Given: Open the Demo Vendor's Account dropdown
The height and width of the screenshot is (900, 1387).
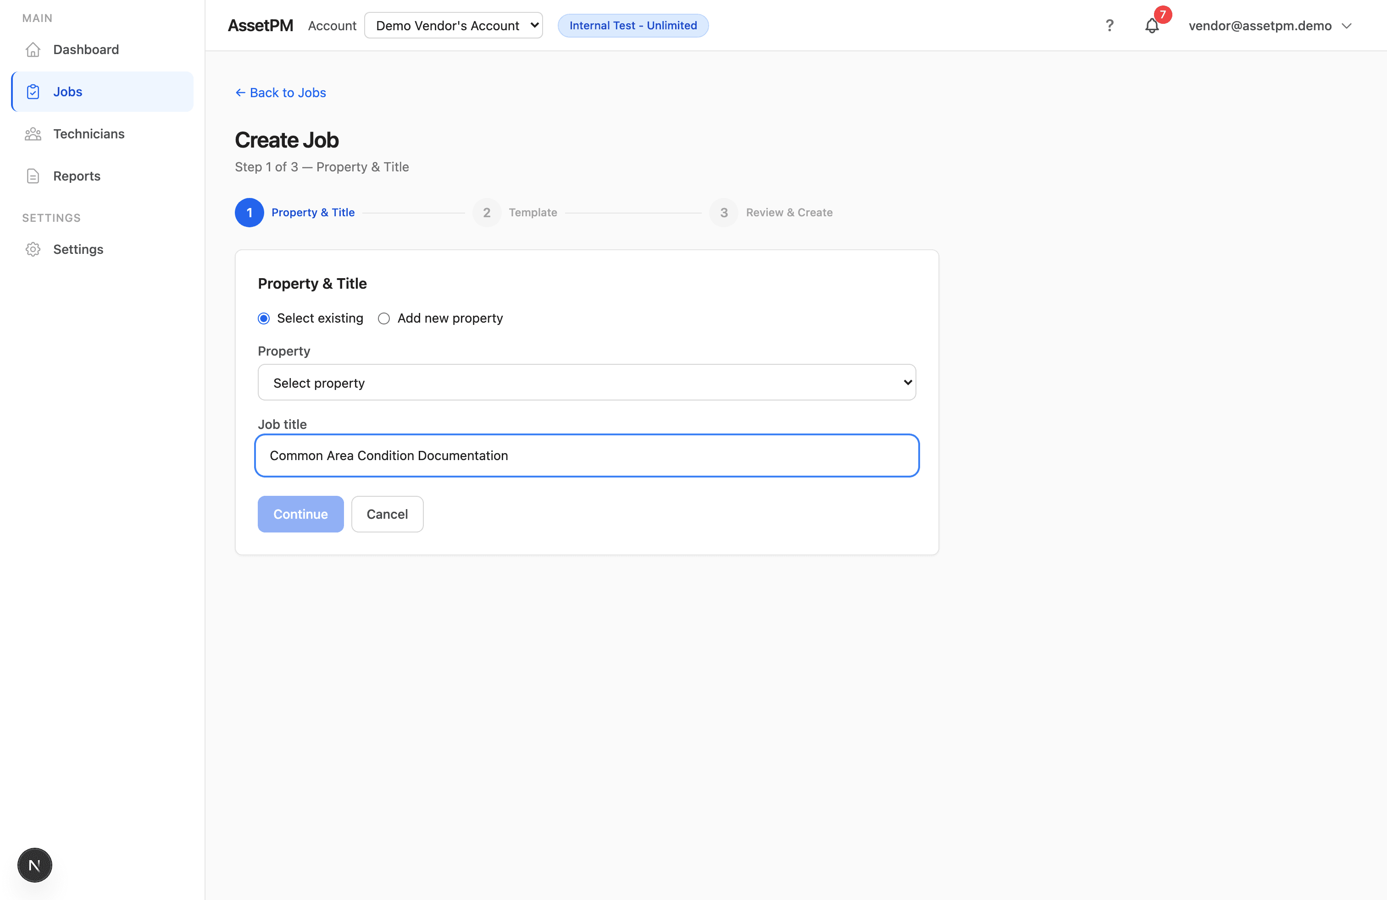Looking at the screenshot, I should click(x=454, y=25).
